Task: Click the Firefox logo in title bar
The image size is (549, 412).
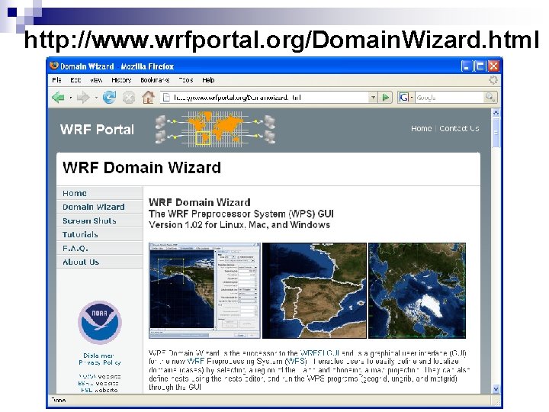Action: [x=54, y=66]
